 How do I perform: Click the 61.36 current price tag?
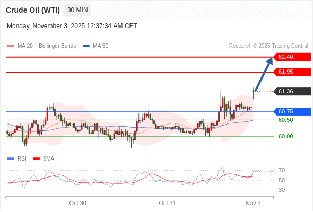click(x=292, y=91)
